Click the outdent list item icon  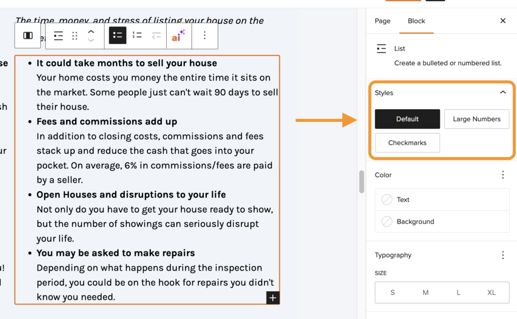tap(157, 35)
